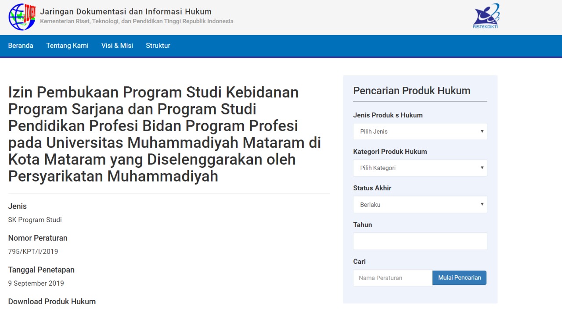Go to Tentang Kami page
The height and width of the screenshot is (316, 562).
(67, 46)
